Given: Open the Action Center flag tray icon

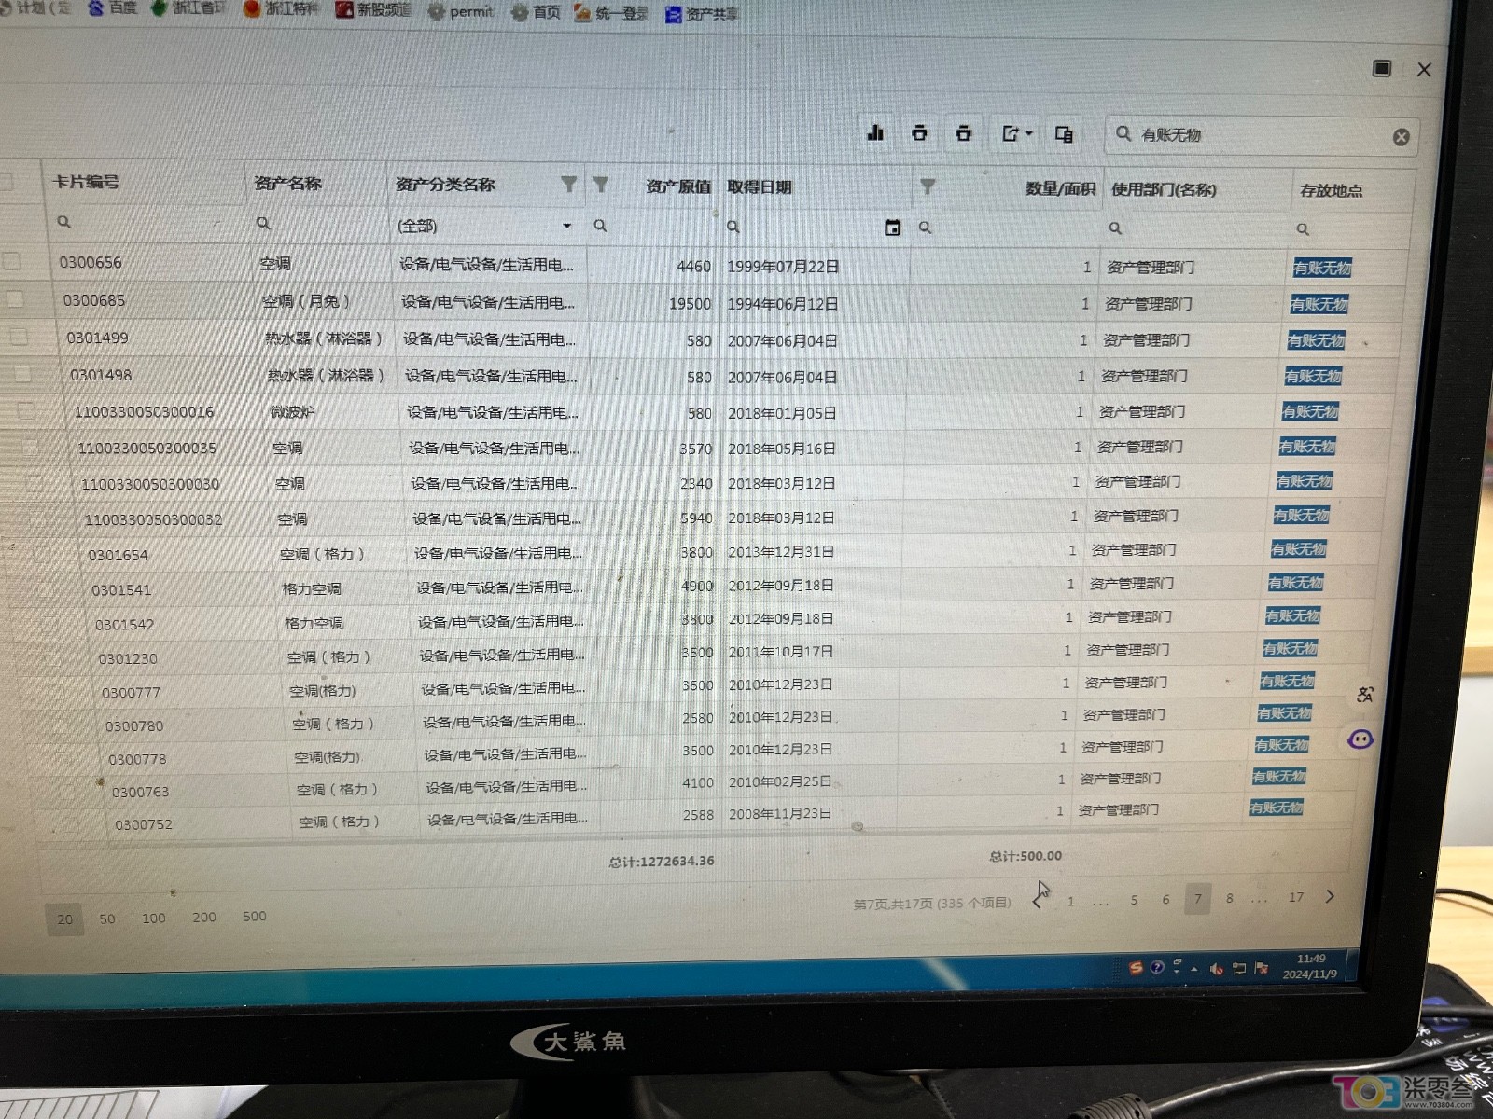Looking at the screenshot, I should pos(1262,968).
